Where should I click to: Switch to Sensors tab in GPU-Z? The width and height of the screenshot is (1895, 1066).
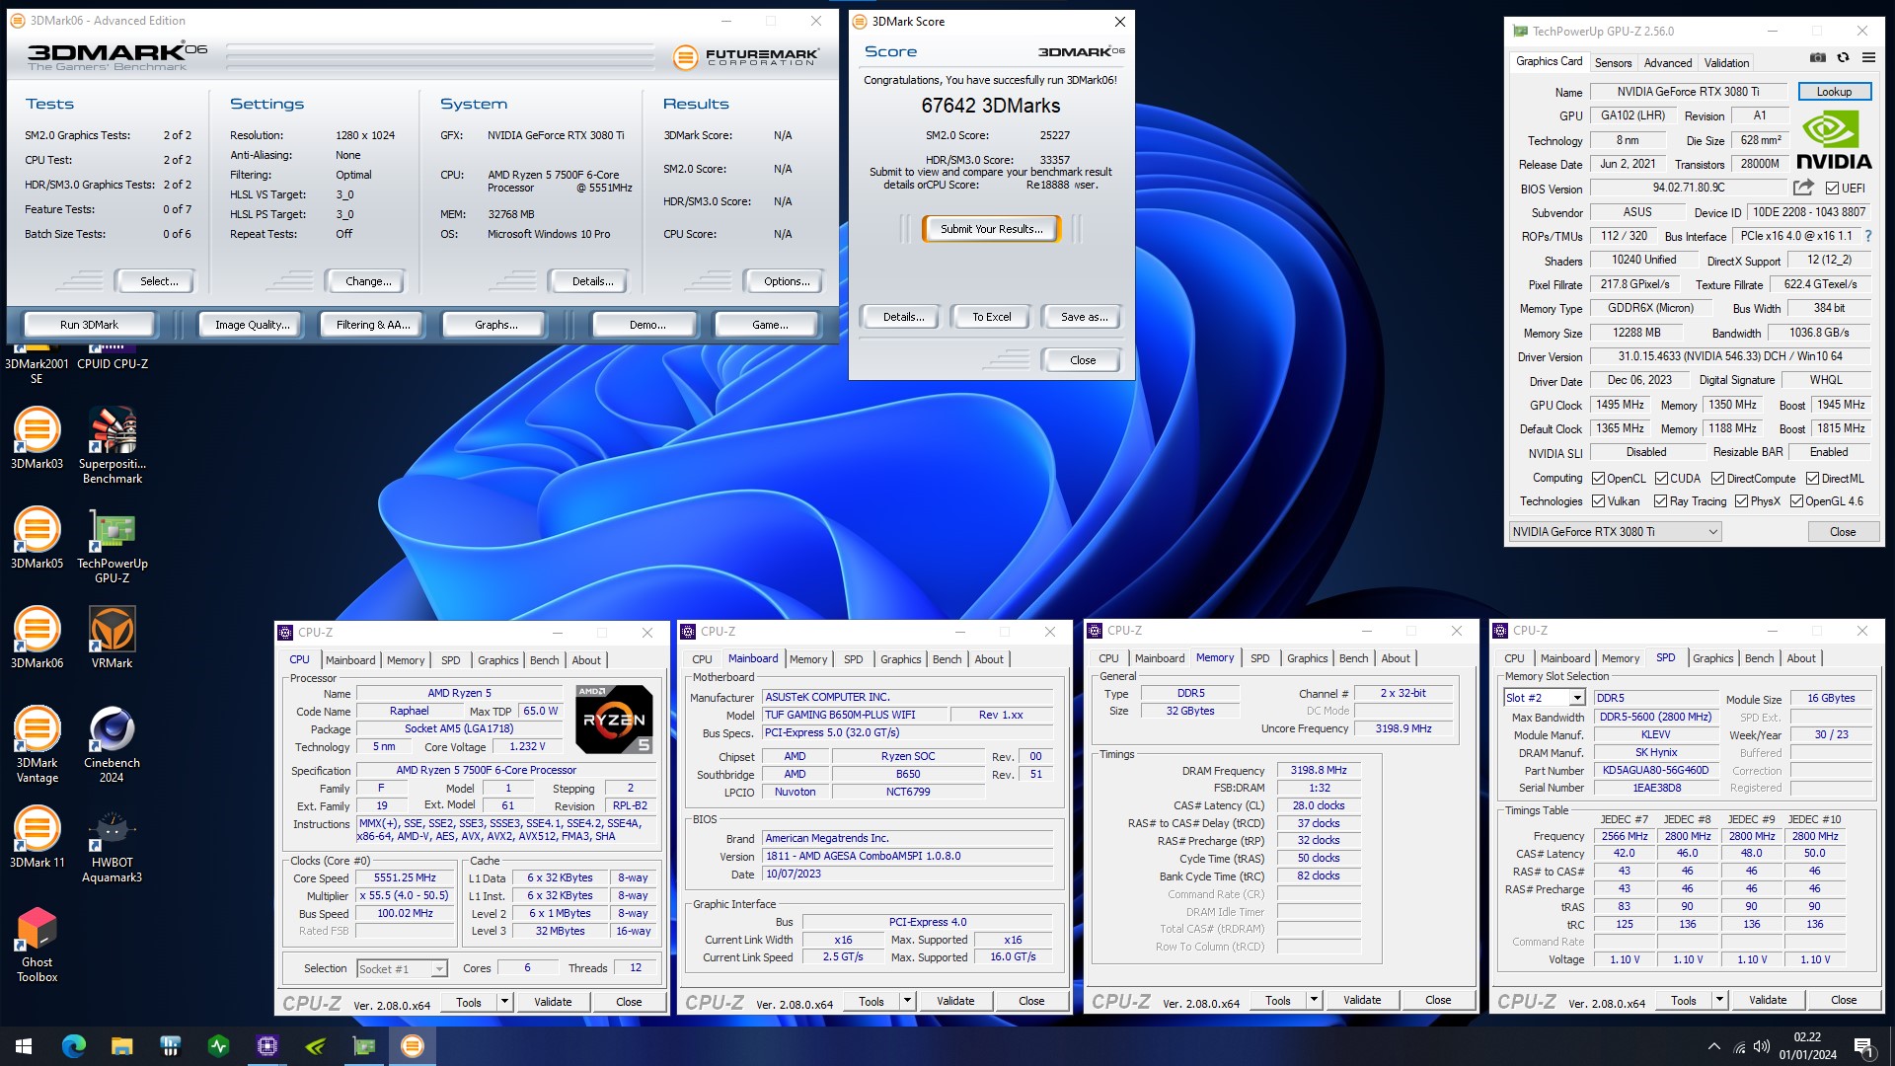1613,62
